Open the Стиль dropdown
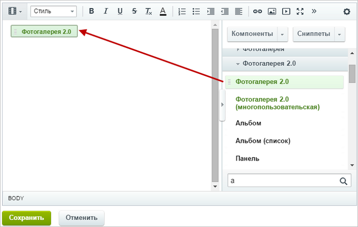 [x=54, y=11]
